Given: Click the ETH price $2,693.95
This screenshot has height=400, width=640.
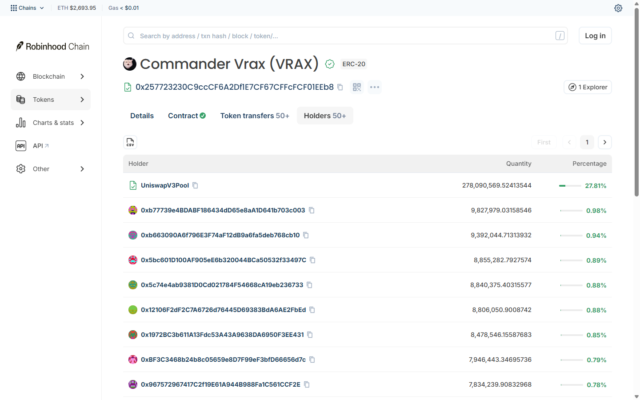Looking at the screenshot, I should tap(83, 8).
